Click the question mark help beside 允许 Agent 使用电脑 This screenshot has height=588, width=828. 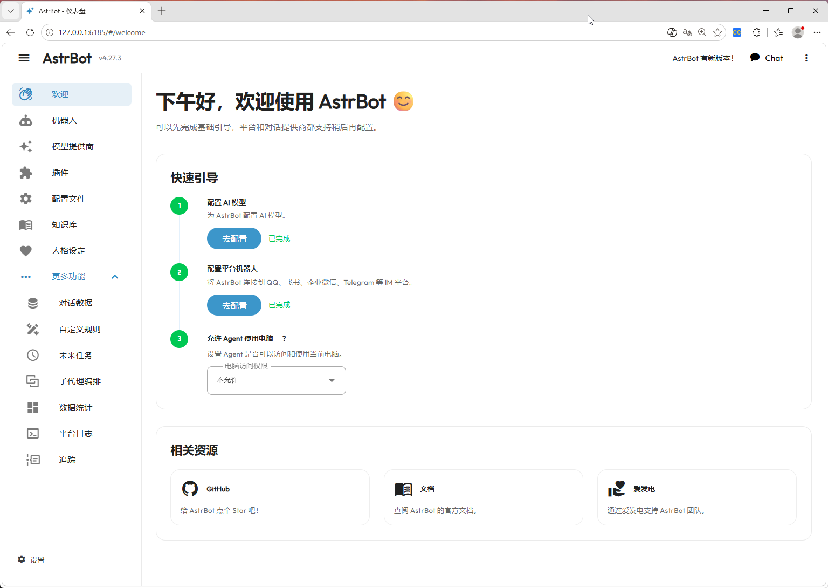[284, 339]
